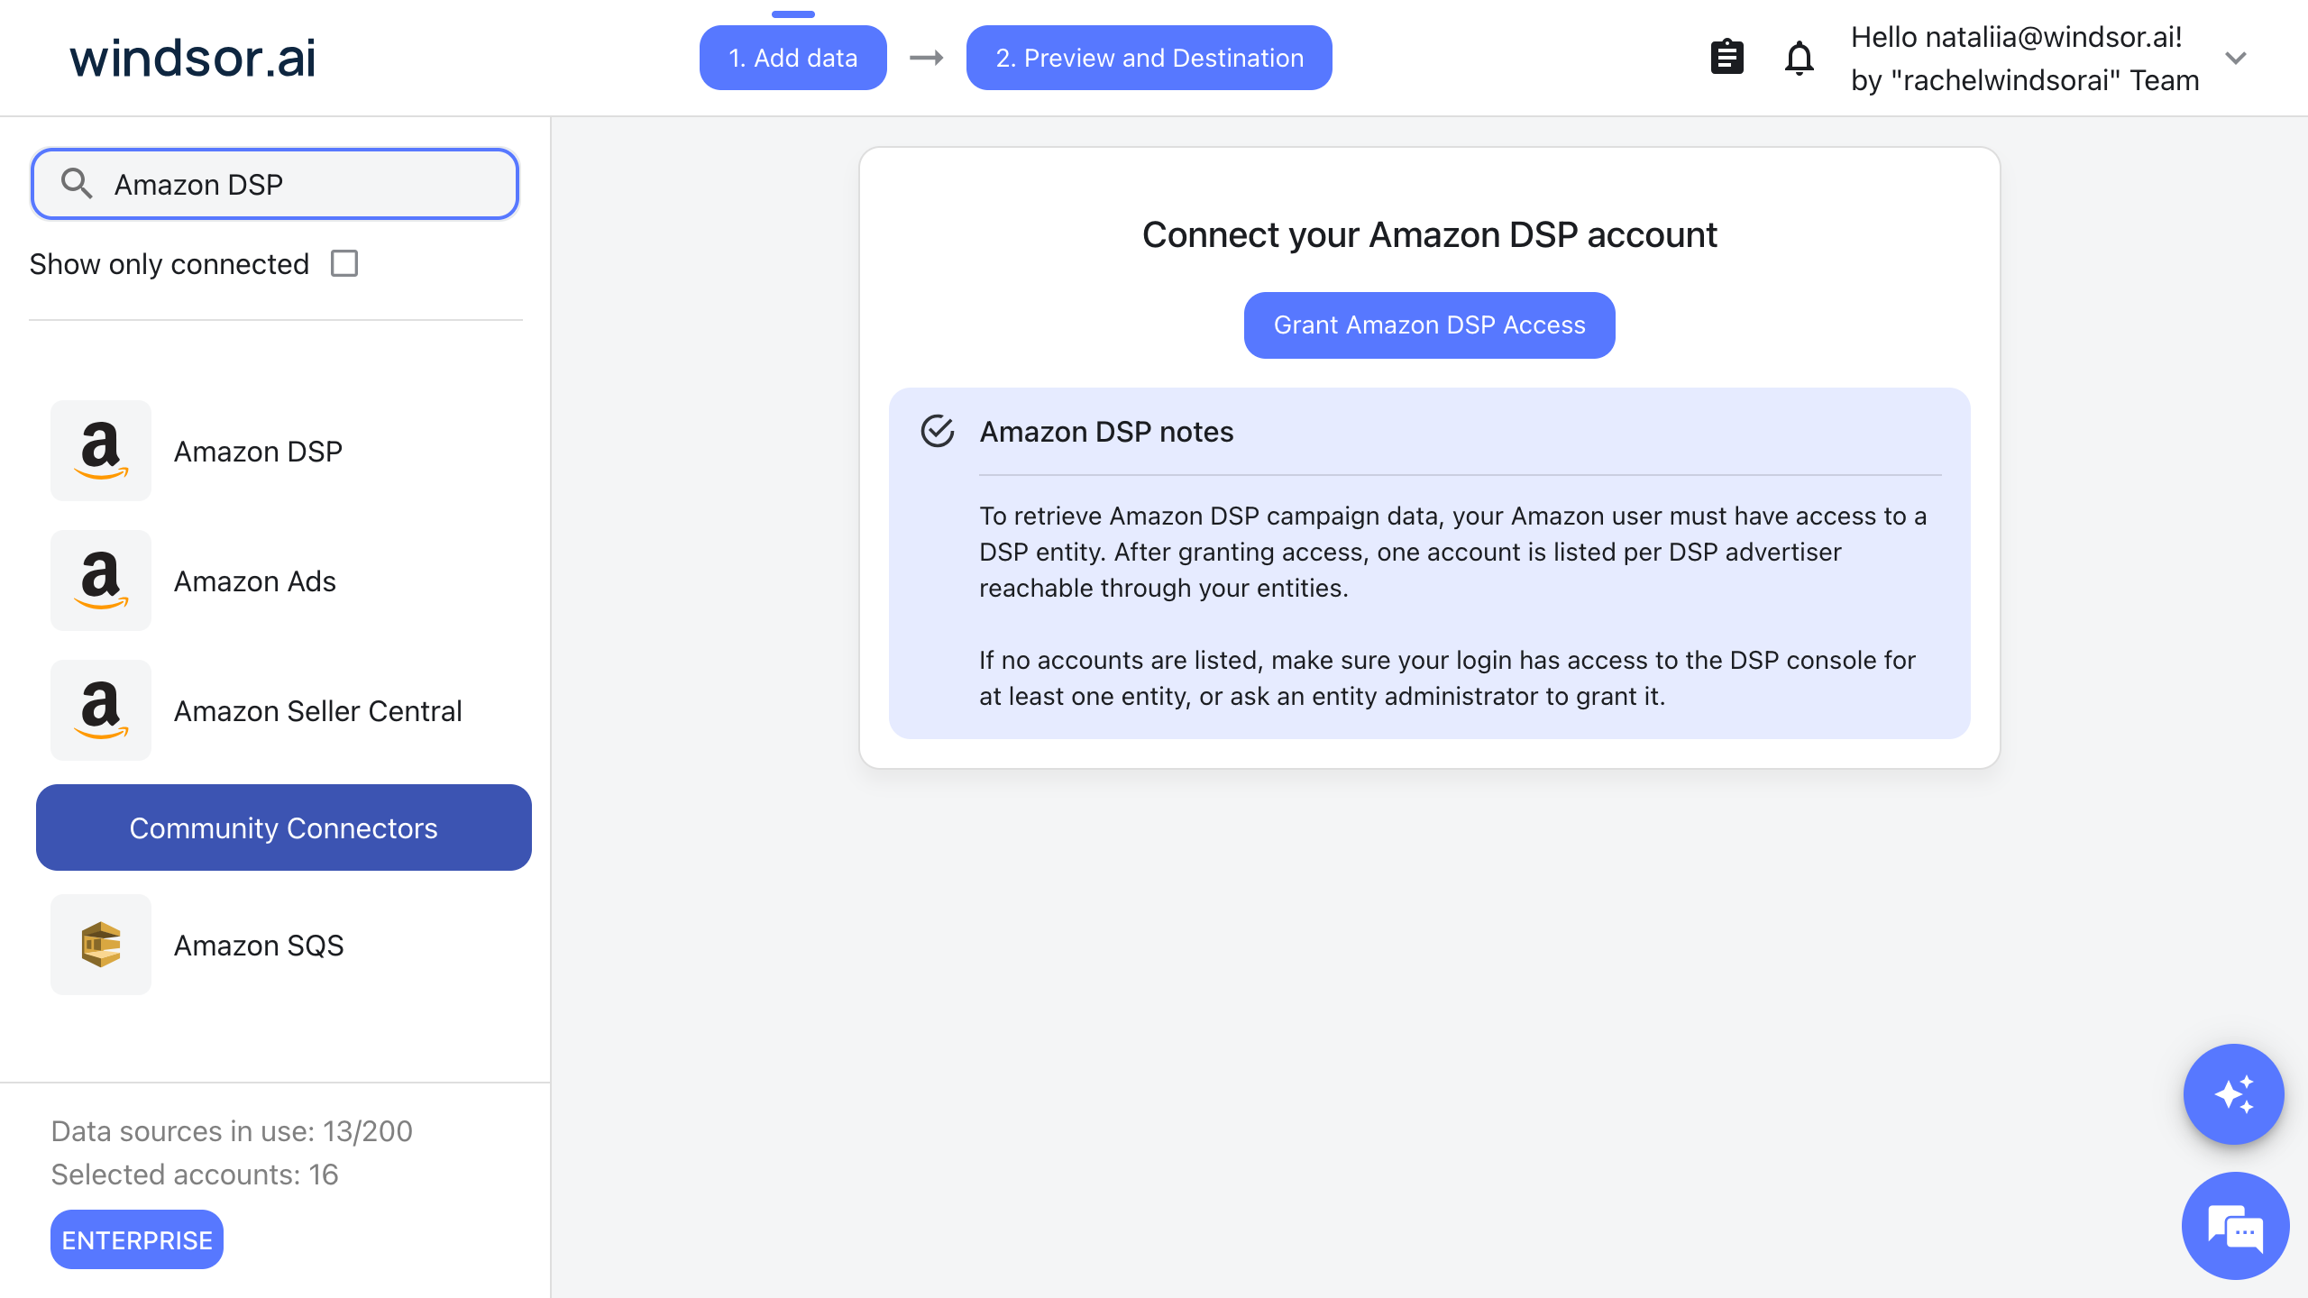Open the AI assistant sparkle button

(x=2234, y=1094)
